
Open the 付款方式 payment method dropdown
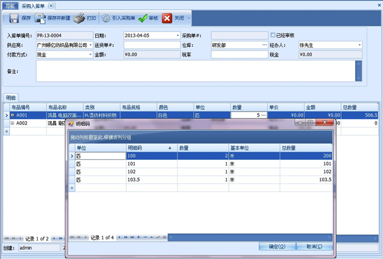pos(90,54)
